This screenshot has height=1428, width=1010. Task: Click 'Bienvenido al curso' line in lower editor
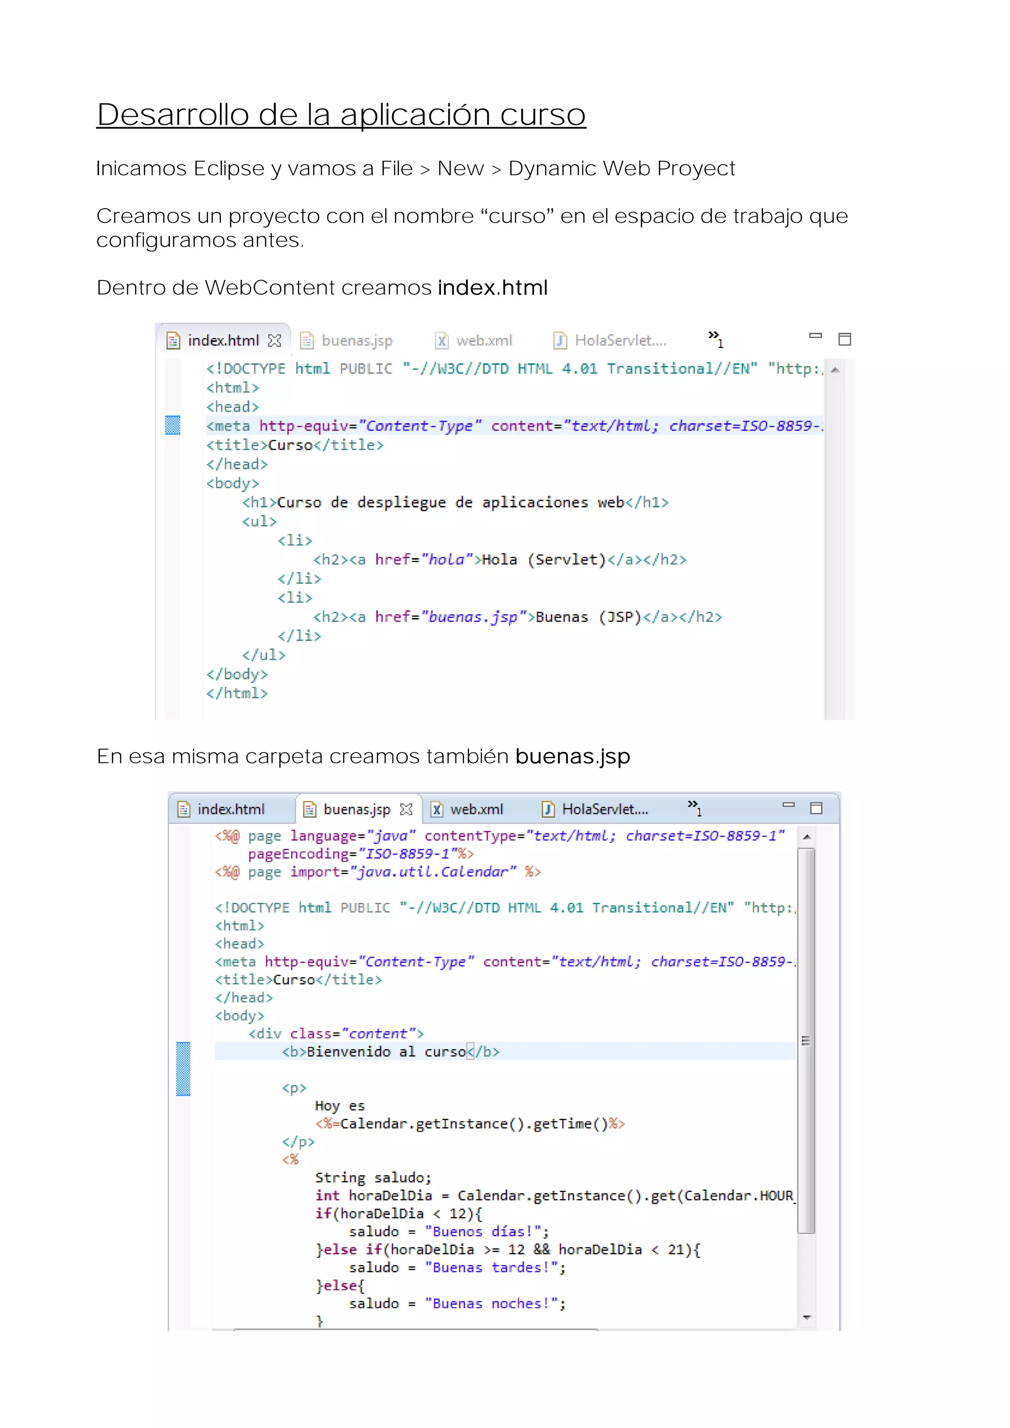coord(391,1052)
